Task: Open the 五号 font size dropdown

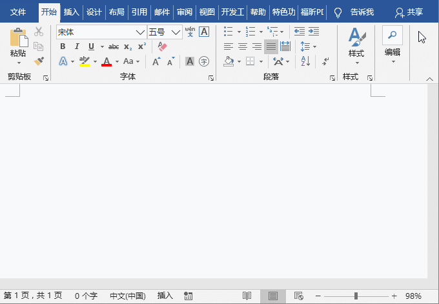Action: 176,32
